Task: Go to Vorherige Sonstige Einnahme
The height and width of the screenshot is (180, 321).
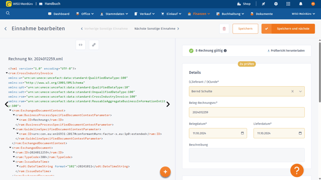Action: pyautogui.click(x=104, y=29)
